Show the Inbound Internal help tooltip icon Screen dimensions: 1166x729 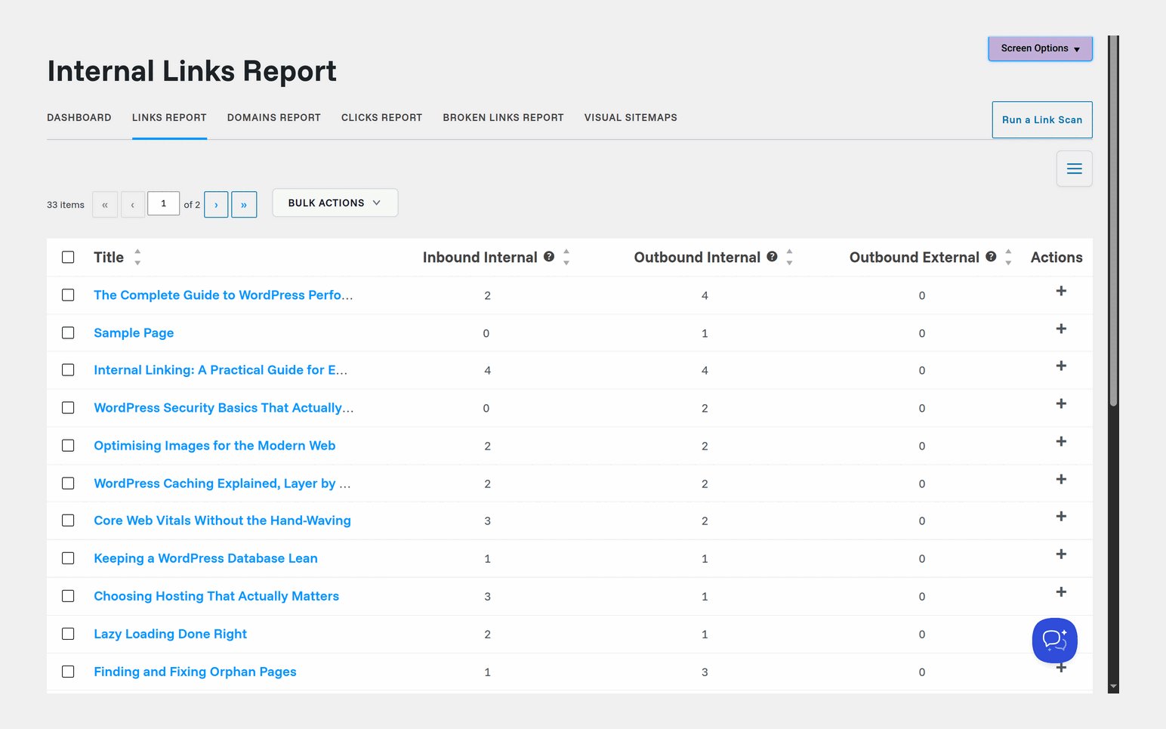tap(549, 257)
